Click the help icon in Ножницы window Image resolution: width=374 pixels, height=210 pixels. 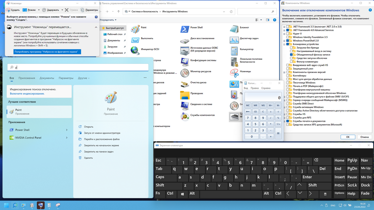point(96,17)
